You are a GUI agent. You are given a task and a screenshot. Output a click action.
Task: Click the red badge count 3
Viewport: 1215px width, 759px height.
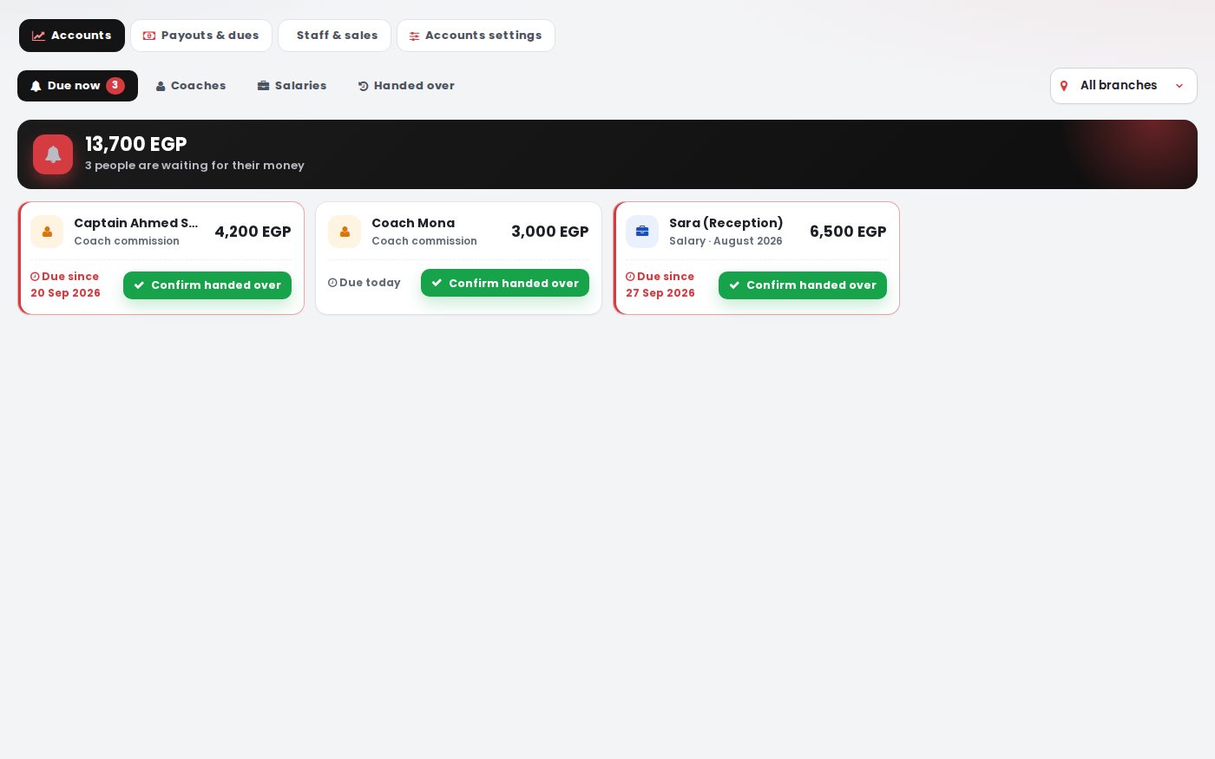point(115,85)
